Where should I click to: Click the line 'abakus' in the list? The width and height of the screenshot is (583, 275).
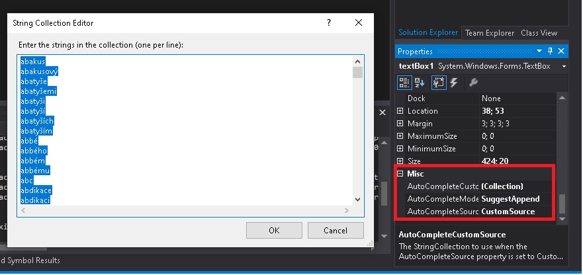pyautogui.click(x=32, y=61)
